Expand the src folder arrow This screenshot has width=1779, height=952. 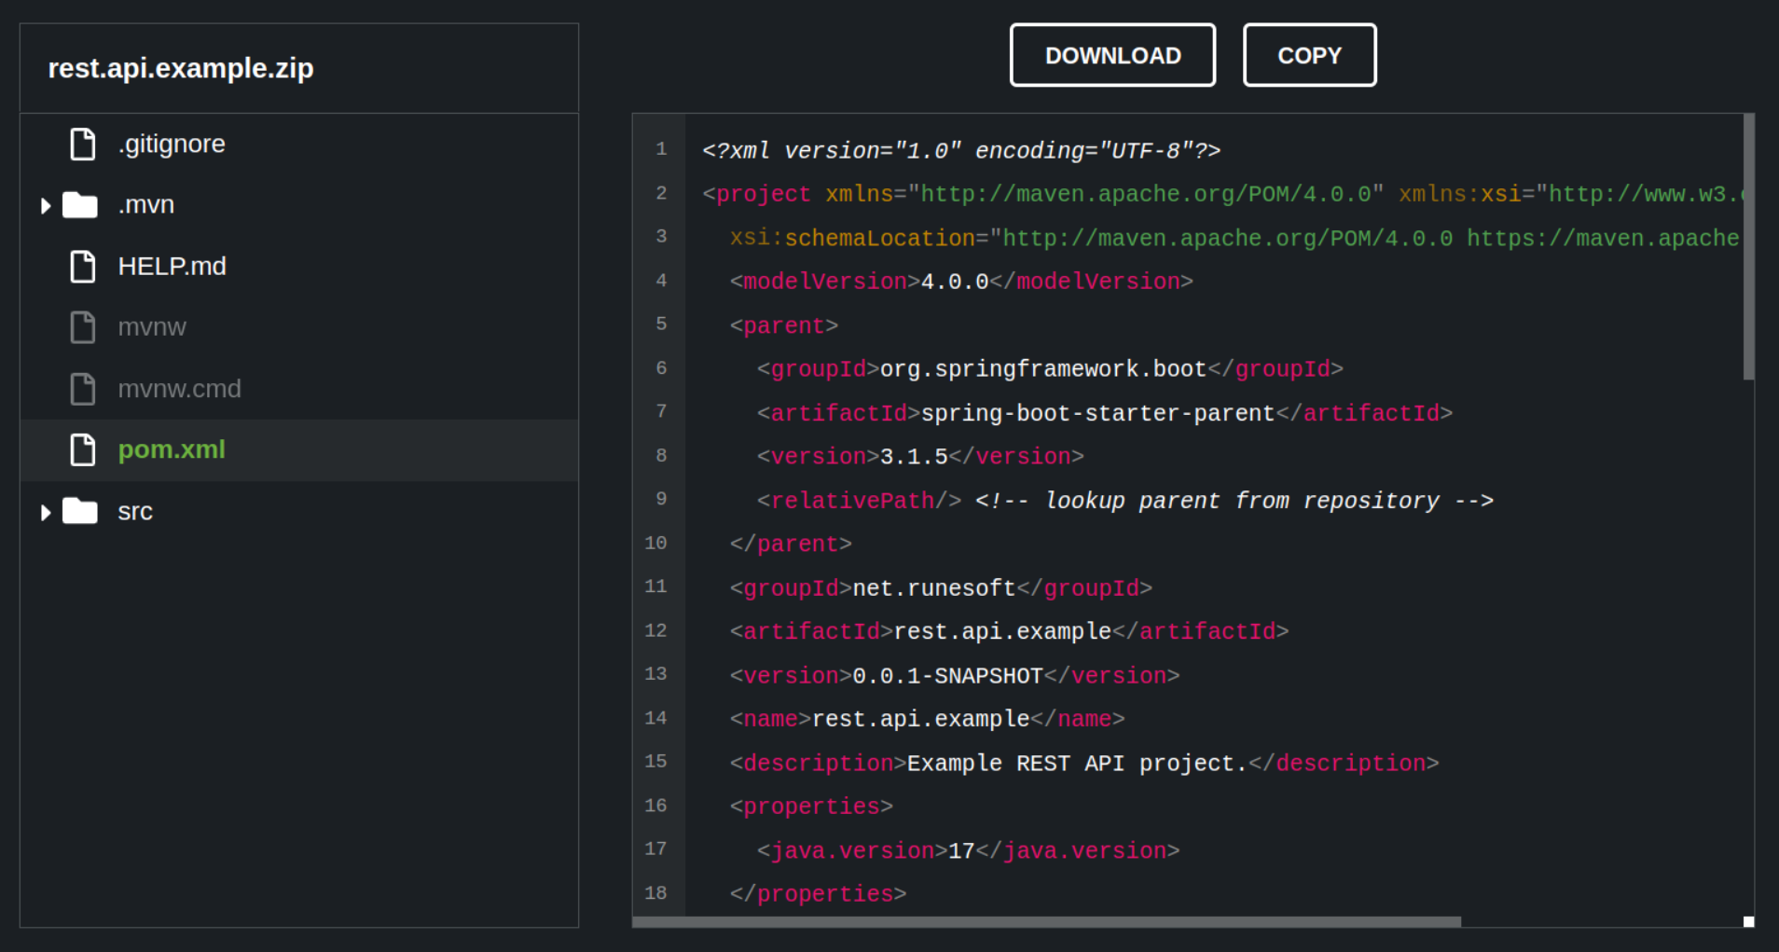[x=45, y=512]
